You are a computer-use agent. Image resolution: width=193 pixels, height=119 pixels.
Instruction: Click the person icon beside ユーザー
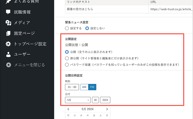(x=8, y=54)
